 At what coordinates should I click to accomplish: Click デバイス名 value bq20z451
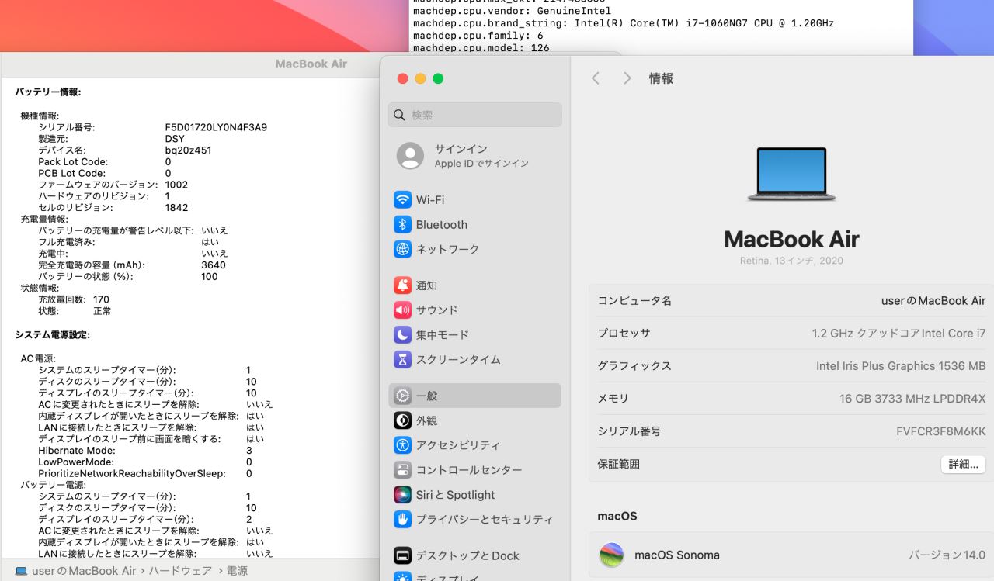coord(188,150)
